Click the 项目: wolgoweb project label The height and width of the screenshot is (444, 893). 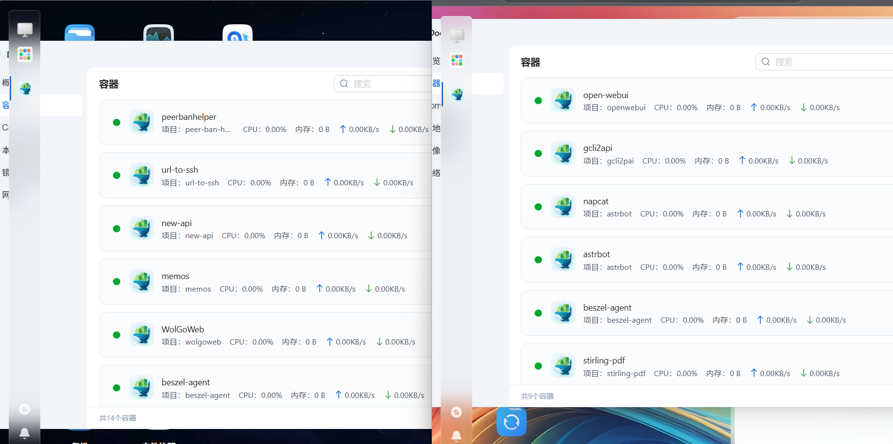coord(191,342)
